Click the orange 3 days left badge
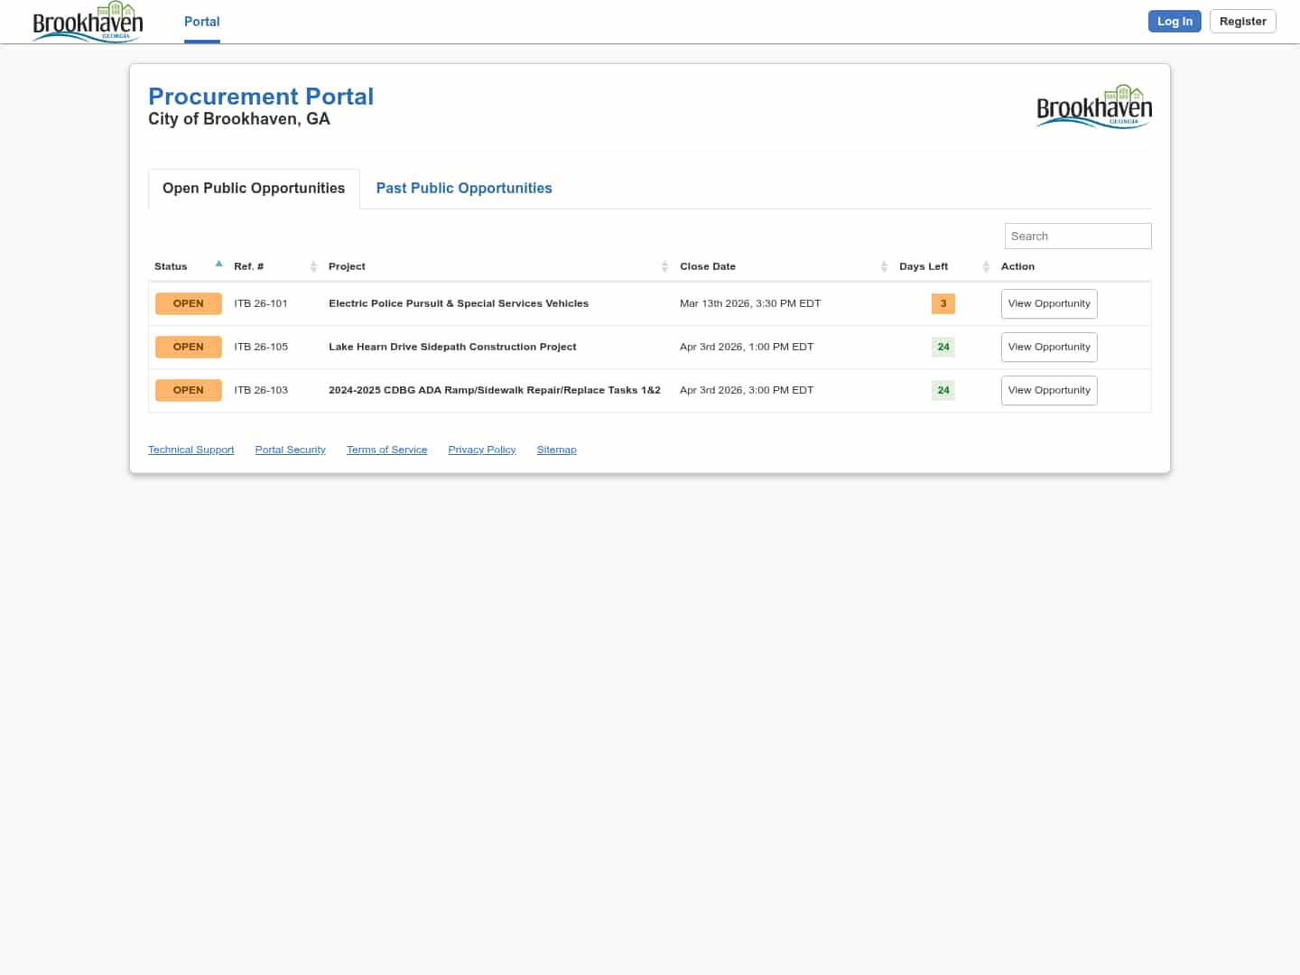The height and width of the screenshot is (975, 1300). pos(942,304)
